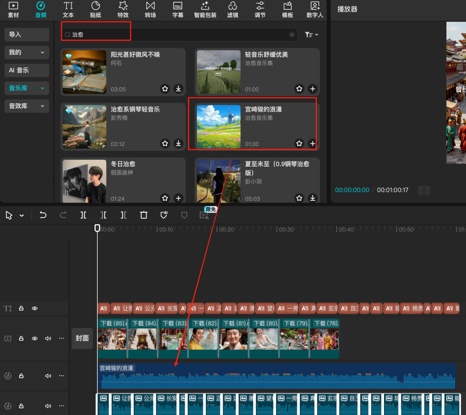The image size is (466, 415).
Task: Toggle lock on the video track
Action: point(21,339)
